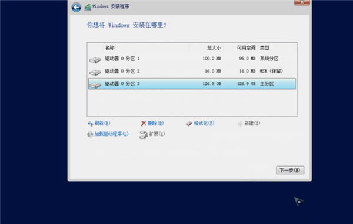The image size is (353, 224).
Task: Go back using the blue arrow button
Action: click(76, 7)
